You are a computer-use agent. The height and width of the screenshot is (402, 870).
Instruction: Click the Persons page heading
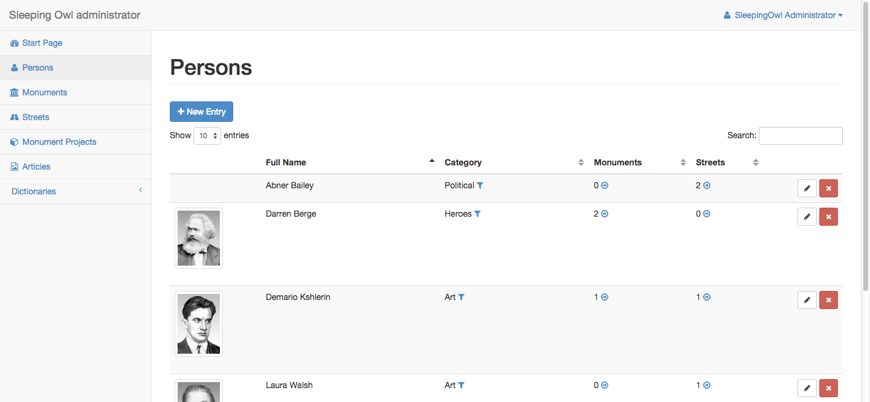pos(211,67)
